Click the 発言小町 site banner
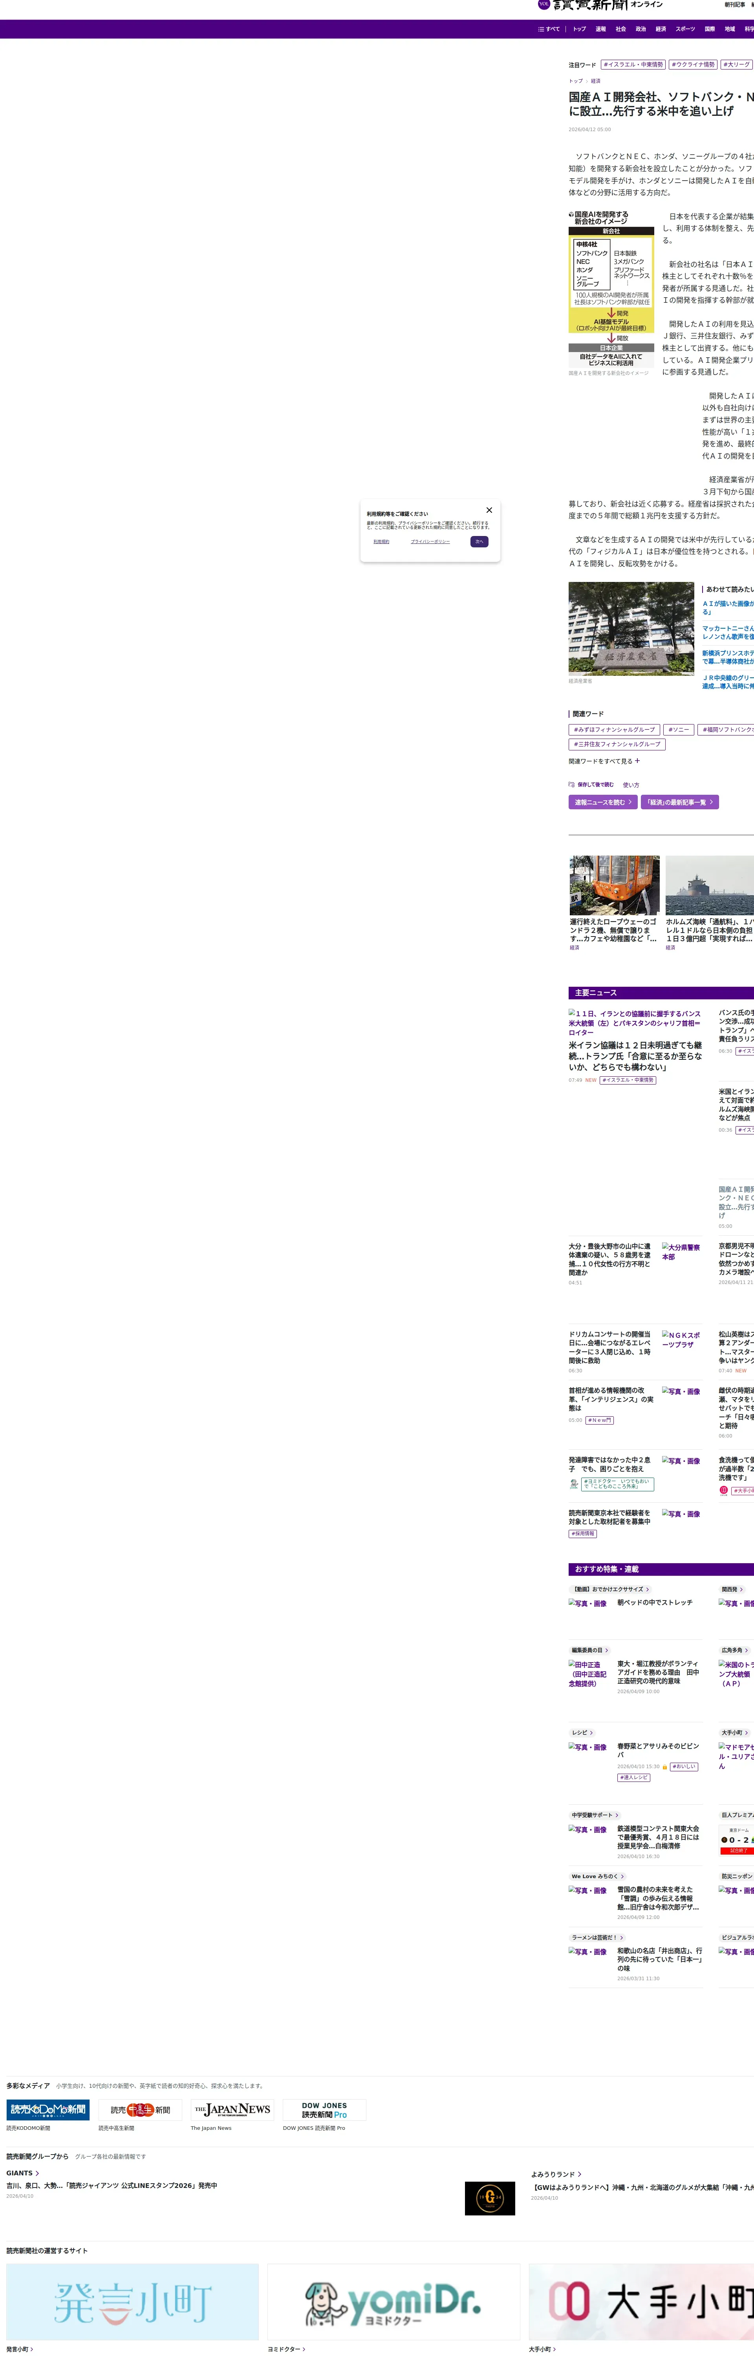 pos(133,2302)
